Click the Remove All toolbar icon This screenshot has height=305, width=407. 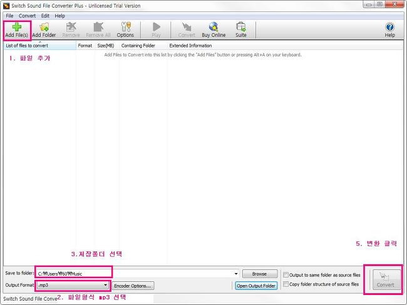click(x=98, y=30)
